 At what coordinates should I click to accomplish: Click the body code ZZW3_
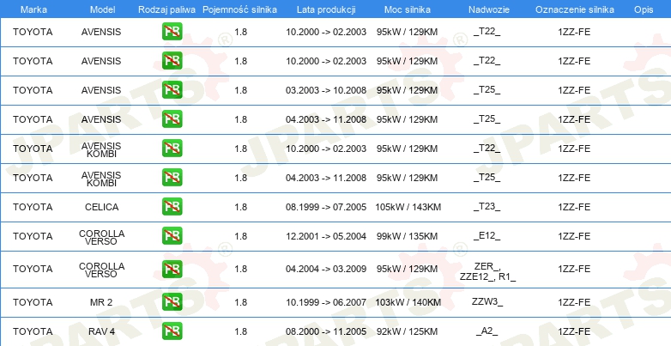487,301
